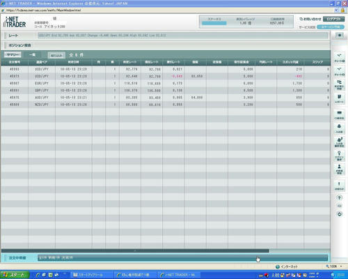Expand the レート panel header
Viewport: 348px width, 279px height.
tap(13, 36)
